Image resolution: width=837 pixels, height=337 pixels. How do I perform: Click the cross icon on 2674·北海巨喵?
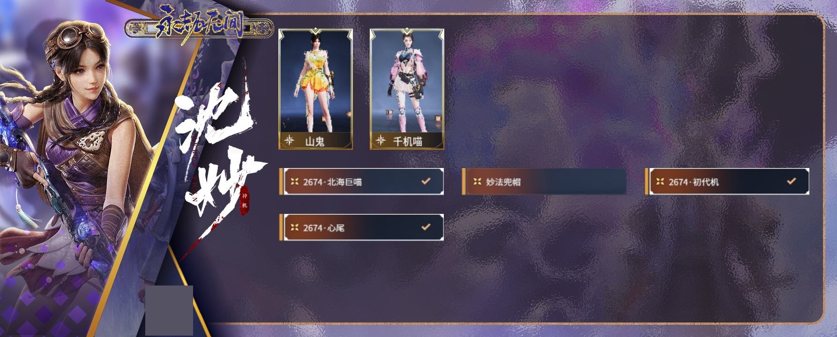[294, 182]
